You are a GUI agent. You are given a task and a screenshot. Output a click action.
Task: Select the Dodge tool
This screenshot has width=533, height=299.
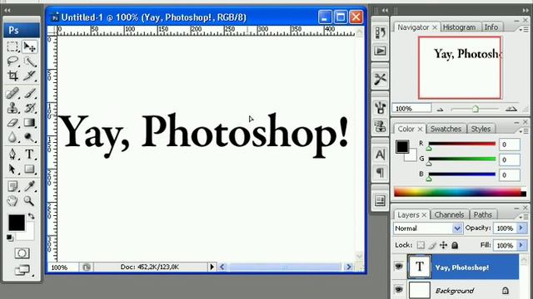point(30,137)
